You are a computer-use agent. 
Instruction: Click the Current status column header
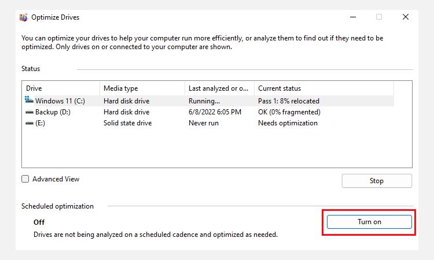(324, 88)
